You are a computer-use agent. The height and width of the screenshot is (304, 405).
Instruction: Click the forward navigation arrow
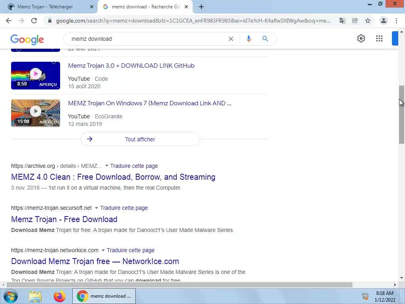(21, 21)
